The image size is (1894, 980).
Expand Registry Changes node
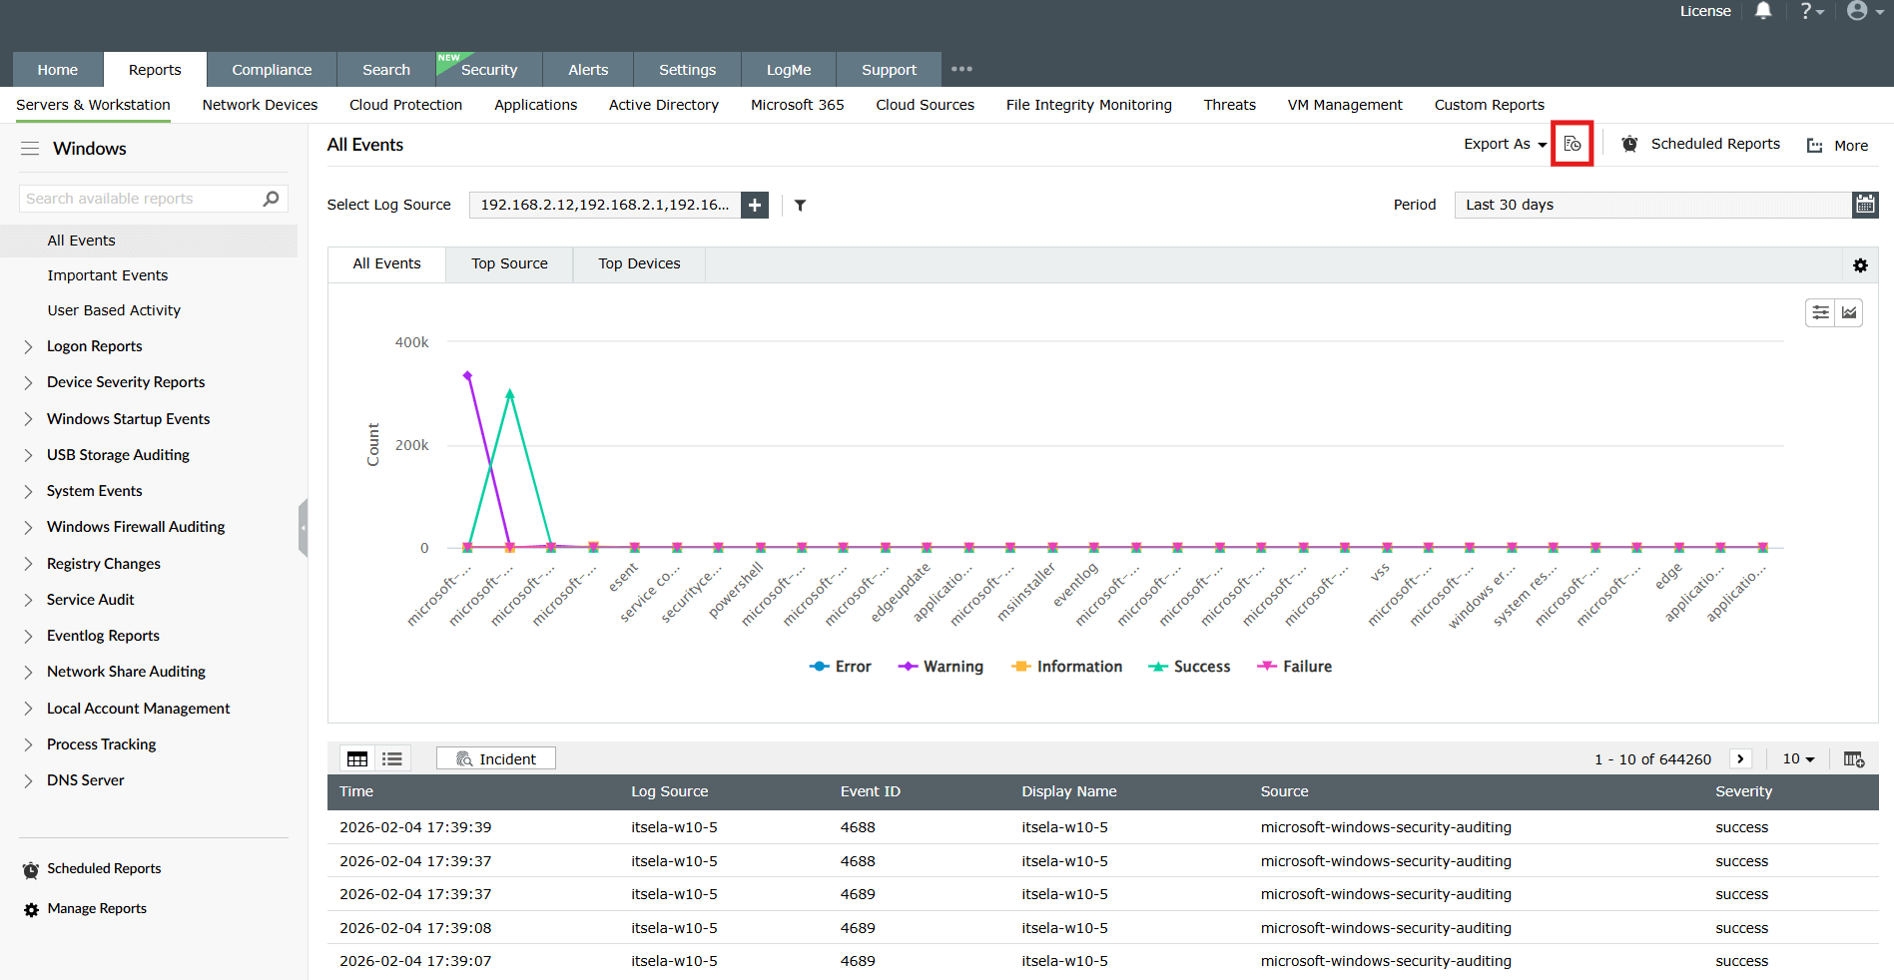pyautogui.click(x=28, y=565)
